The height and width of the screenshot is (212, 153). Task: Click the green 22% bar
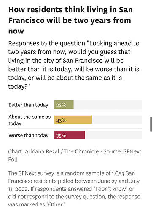pyautogui.click(x=64, y=105)
